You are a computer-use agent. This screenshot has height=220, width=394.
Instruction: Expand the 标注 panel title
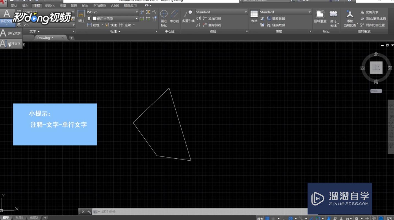[x=115, y=31]
